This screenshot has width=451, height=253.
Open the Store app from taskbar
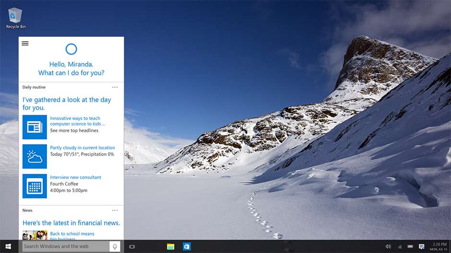tap(187, 246)
